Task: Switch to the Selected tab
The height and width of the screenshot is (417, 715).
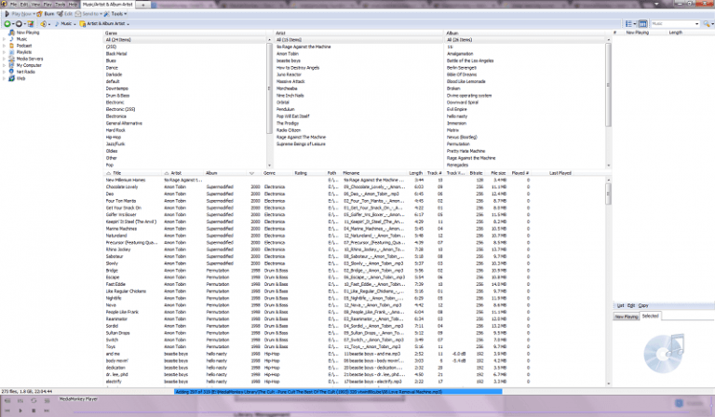Action: click(648, 316)
